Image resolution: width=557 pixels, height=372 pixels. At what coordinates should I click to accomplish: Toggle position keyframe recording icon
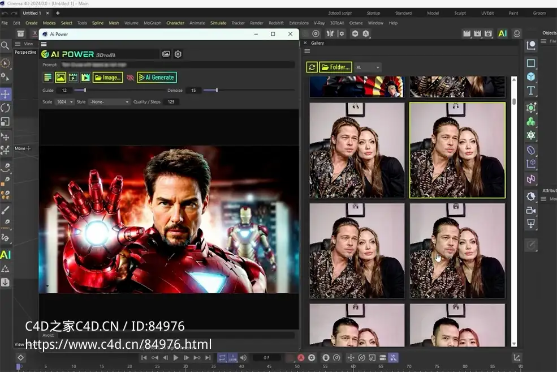[x=351, y=358]
